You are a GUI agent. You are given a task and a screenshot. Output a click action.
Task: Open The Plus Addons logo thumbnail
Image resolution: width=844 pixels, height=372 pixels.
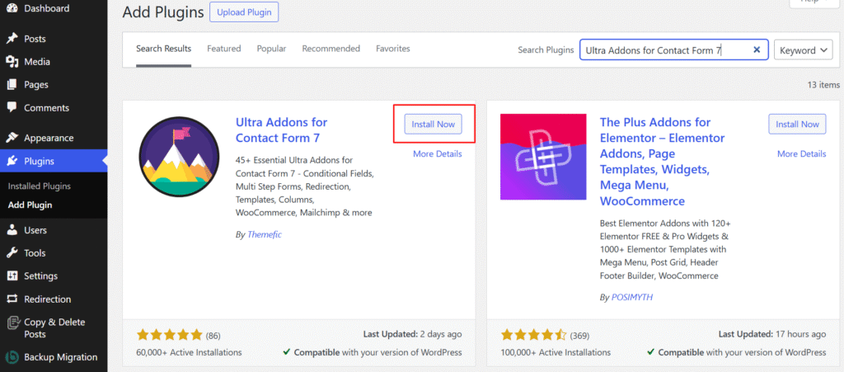coord(543,157)
